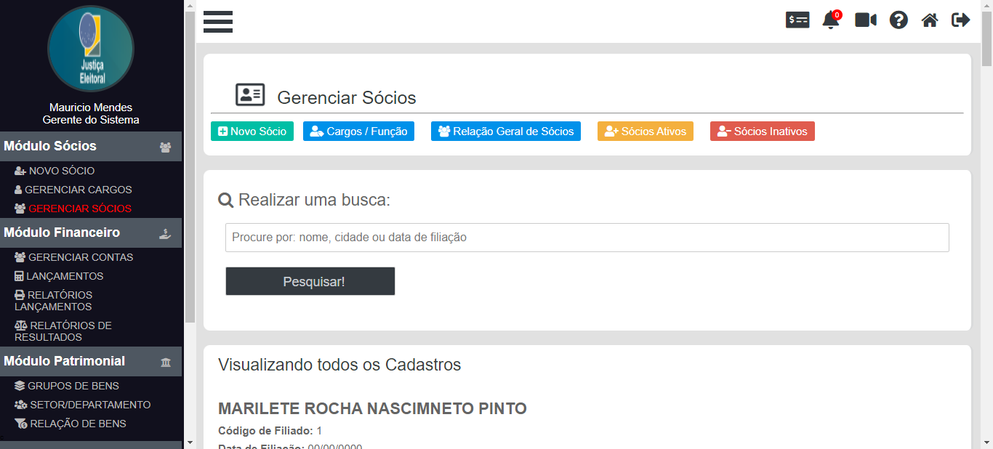
Task: Open Sócios Ativos list button
Action: coord(646,132)
